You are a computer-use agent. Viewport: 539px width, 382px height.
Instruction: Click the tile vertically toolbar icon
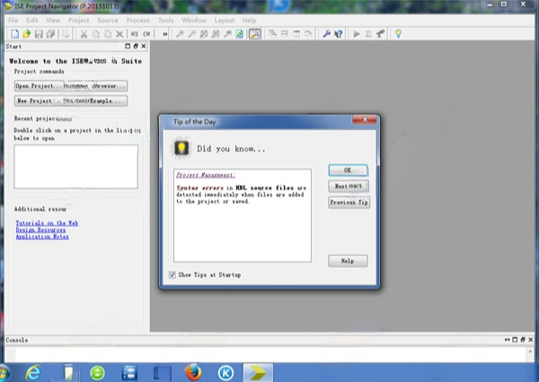296,33
